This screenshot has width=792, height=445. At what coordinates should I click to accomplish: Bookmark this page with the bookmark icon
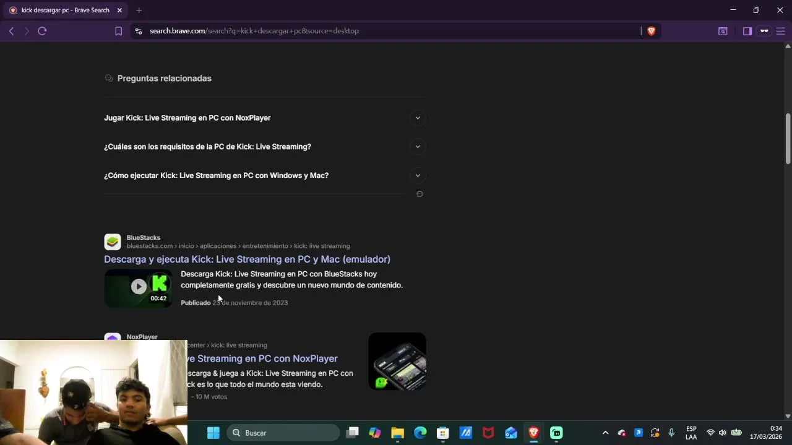coord(118,31)
